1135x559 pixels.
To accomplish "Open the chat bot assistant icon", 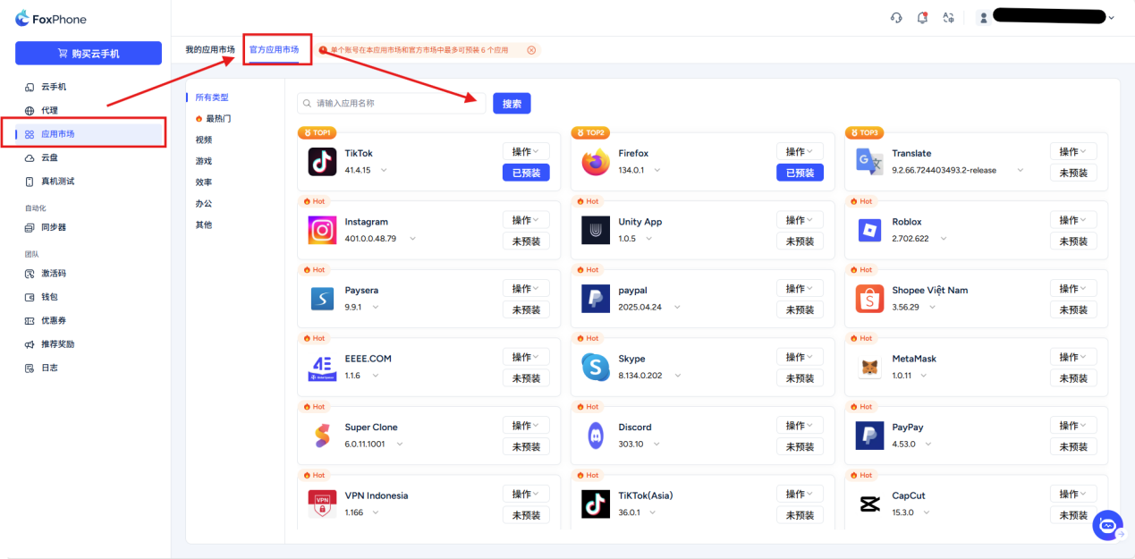I will coord(1107,525).
